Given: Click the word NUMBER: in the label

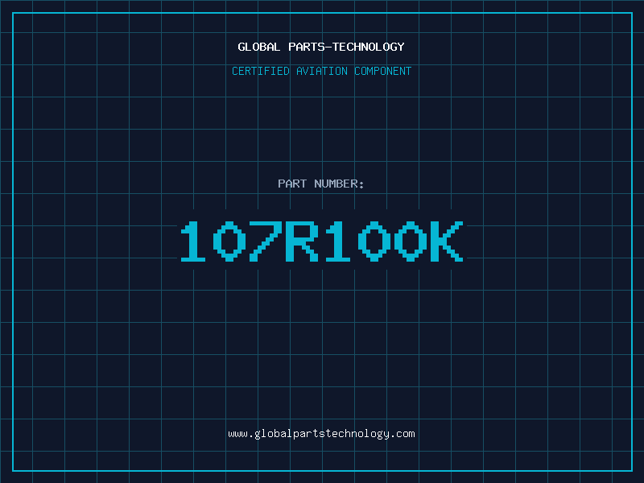Looking at the screenshot, I should (x=340, y=184).
